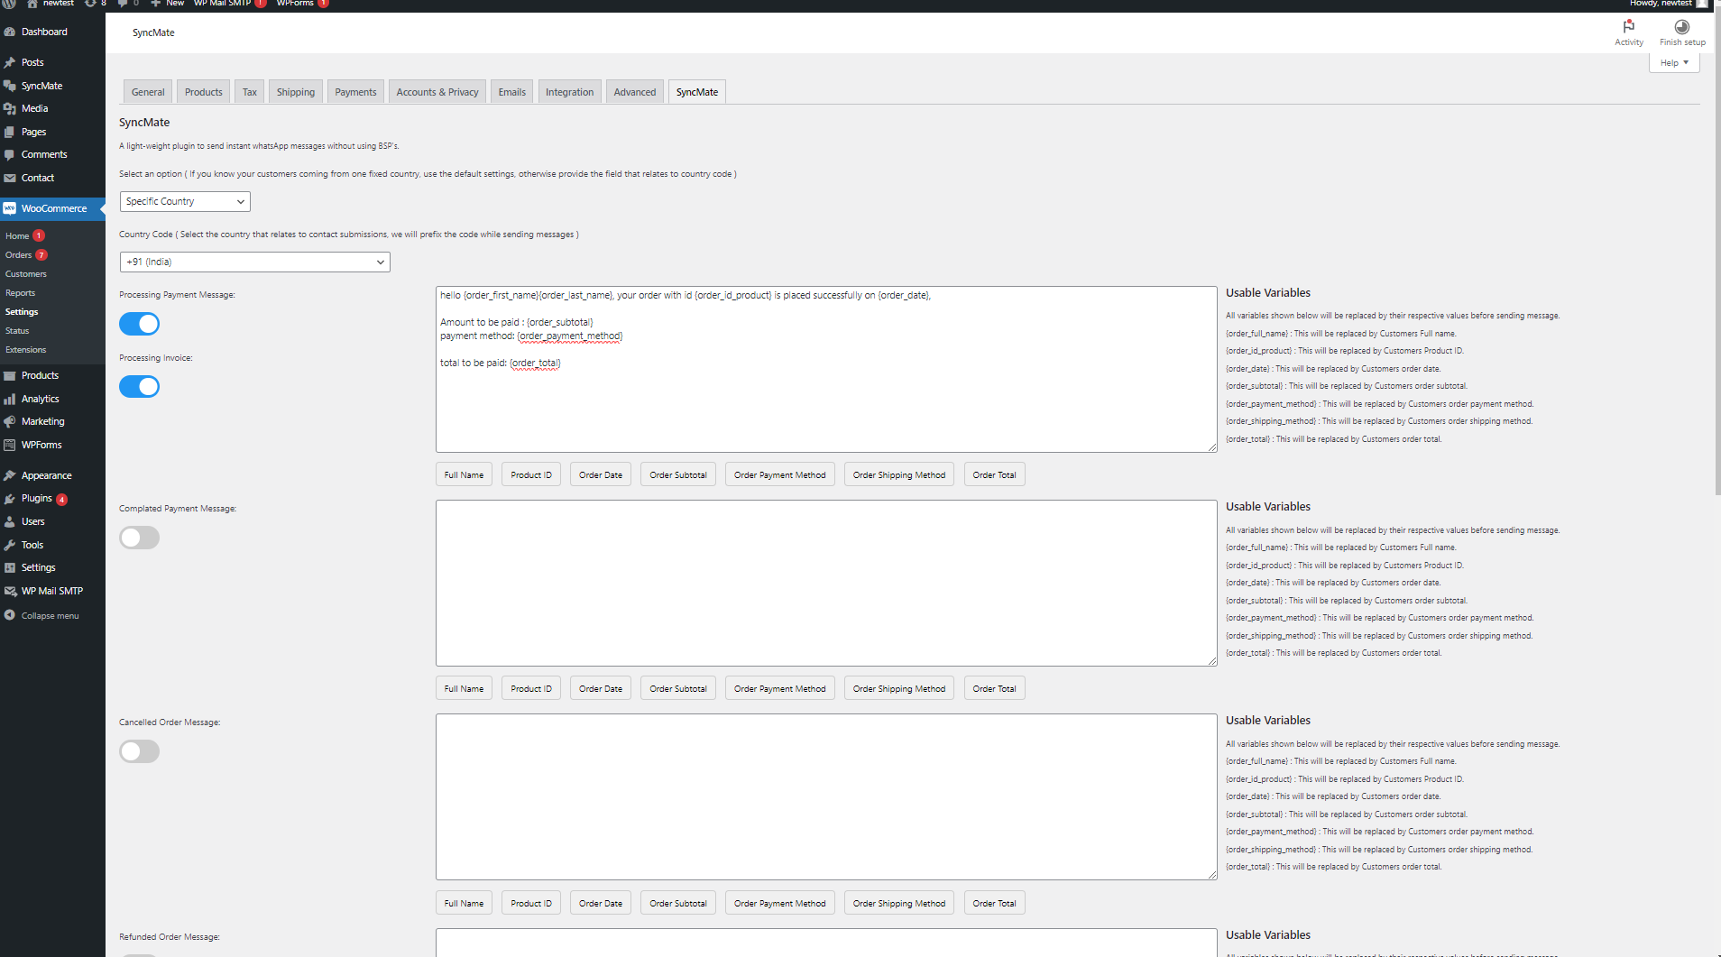The height and width of the screenshot is (957, 1721).
Task: Click Product ID under completed payment message
Action: click(x=531, y=688)
